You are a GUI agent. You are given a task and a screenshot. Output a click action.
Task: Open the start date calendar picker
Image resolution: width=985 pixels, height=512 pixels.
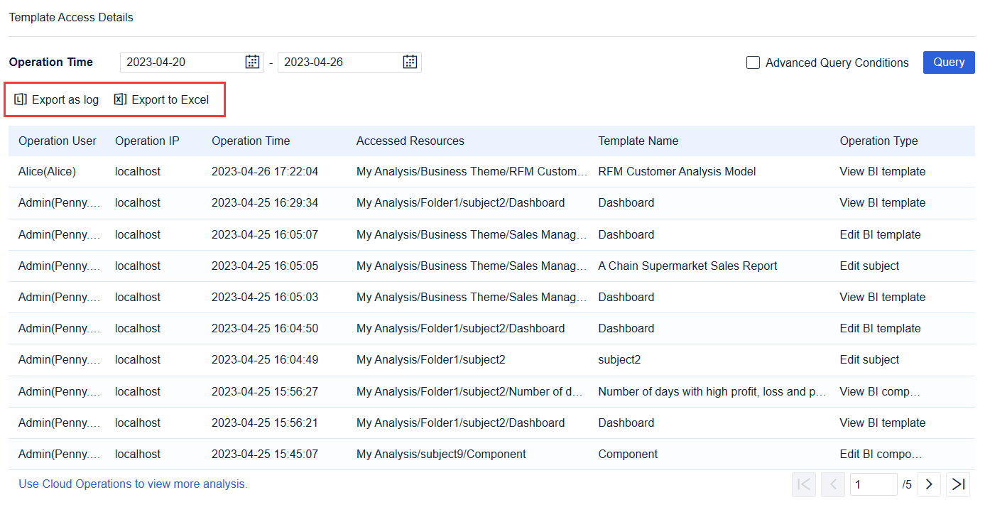(x=252, y=62)
